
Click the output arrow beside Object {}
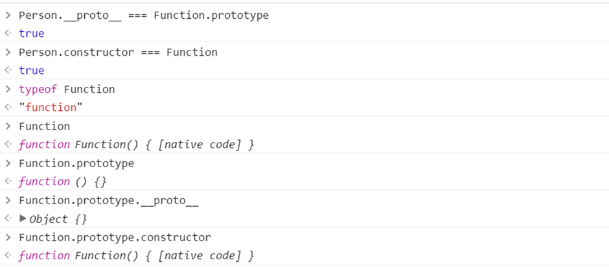(8, 219)
